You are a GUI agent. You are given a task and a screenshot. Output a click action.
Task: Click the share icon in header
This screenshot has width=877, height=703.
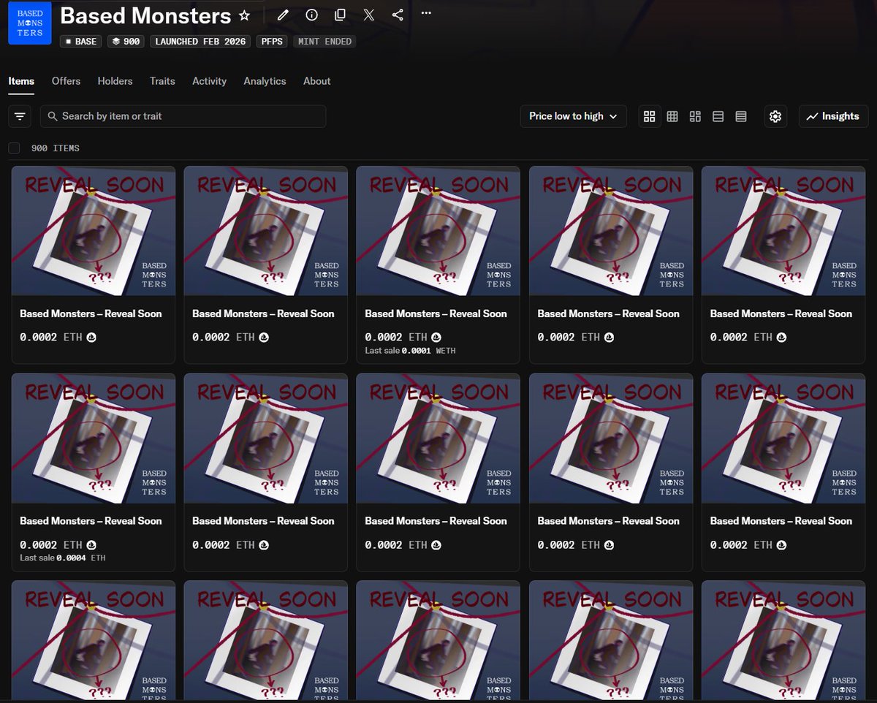click(398, 15)
